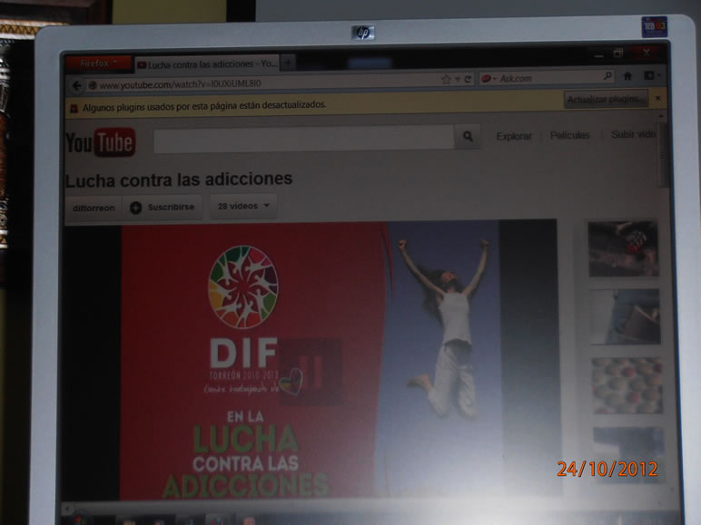This screenshot has height=525, width=701.
Task: Open the URL history dropdown arrow
Action: 458,80
